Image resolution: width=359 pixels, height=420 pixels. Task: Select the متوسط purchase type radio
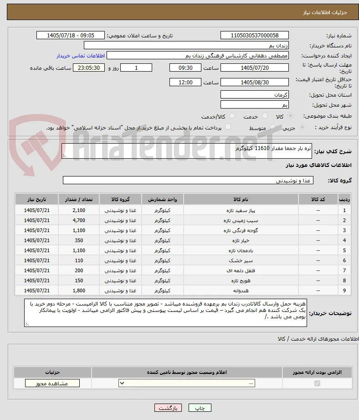(x=272, y=127)
